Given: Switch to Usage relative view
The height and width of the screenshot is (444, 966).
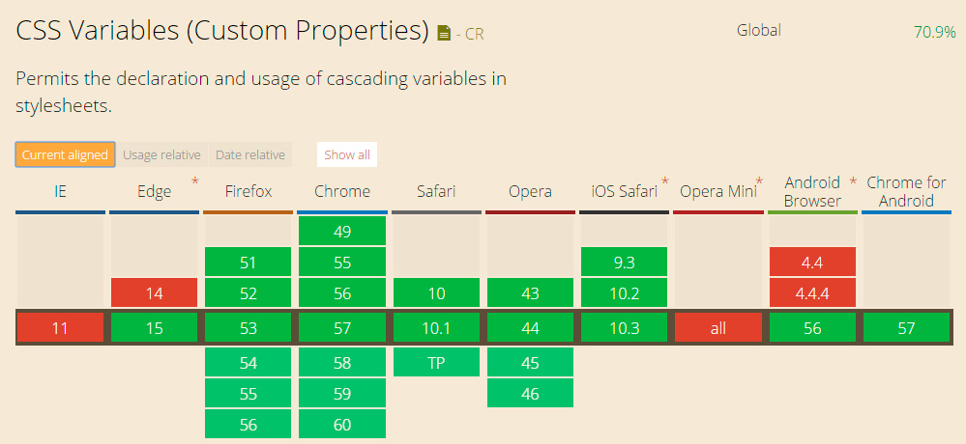Looking at the screenshot, I should click(x=161, y=154).
